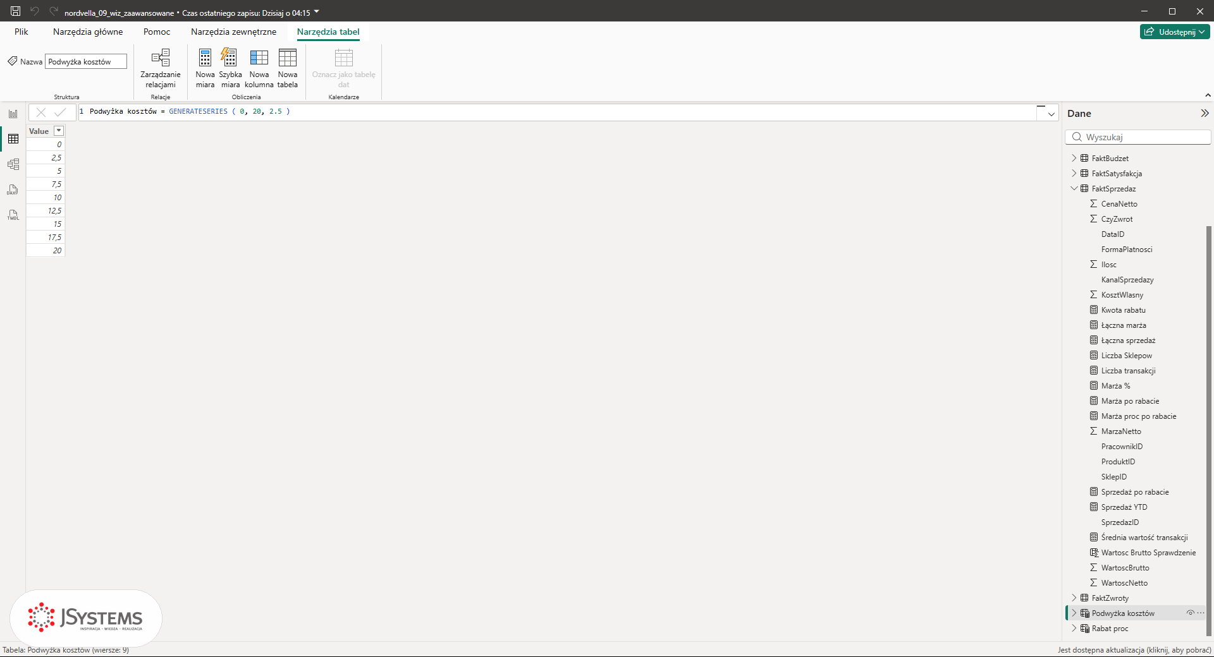Open Zarządzanie relacjami
1214x657 pixels.
[x=161, y=68]
